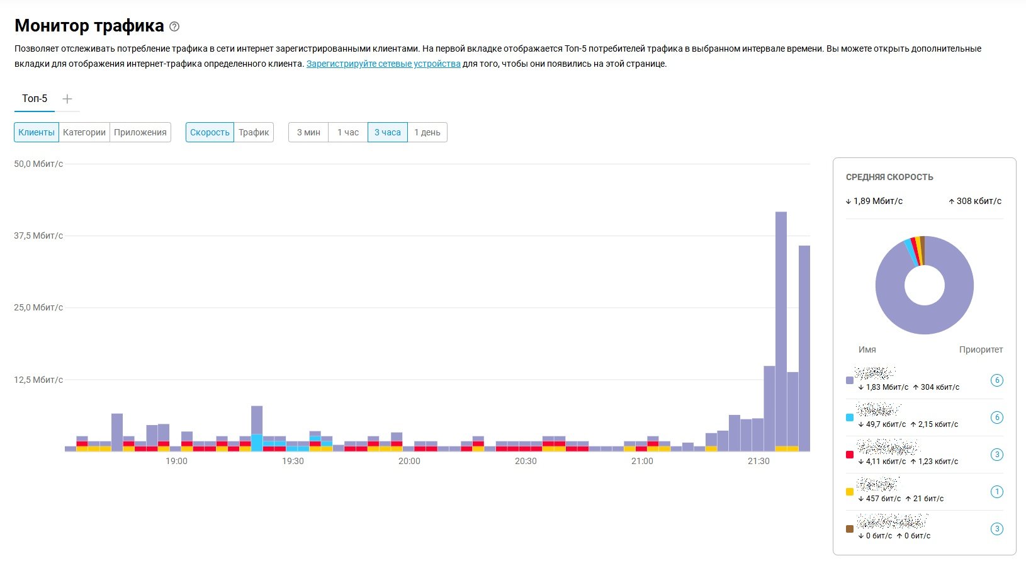This screenshot has height=573, width=1026.
Task: Set interval to 3 мин
Action: click(x=308, y=132)
